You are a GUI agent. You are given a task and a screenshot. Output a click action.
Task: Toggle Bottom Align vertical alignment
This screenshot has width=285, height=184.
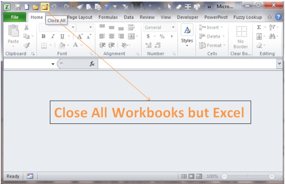coord(121,29)
